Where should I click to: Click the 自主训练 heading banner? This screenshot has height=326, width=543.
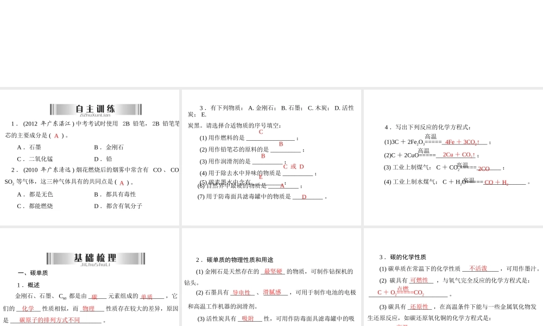tap(96, 109)
